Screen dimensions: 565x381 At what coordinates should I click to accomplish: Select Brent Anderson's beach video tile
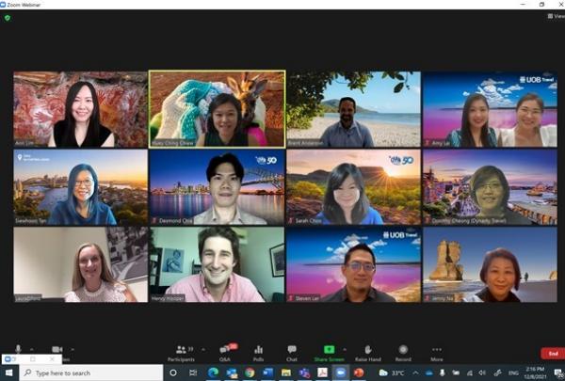pos(353,109)
